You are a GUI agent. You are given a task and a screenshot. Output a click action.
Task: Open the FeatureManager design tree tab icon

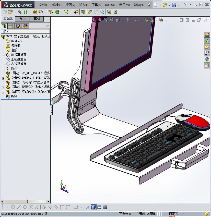tap(4, 26)
